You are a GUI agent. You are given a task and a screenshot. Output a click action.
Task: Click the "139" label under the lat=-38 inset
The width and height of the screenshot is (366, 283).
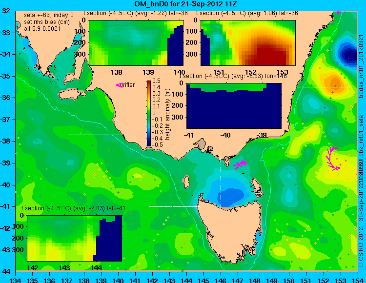(148, 72)
